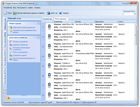Viewport: 140px width, 107px height.
Task: Select phone icon of device row 4
Action: pyautogui.click(x=49, y=56)
